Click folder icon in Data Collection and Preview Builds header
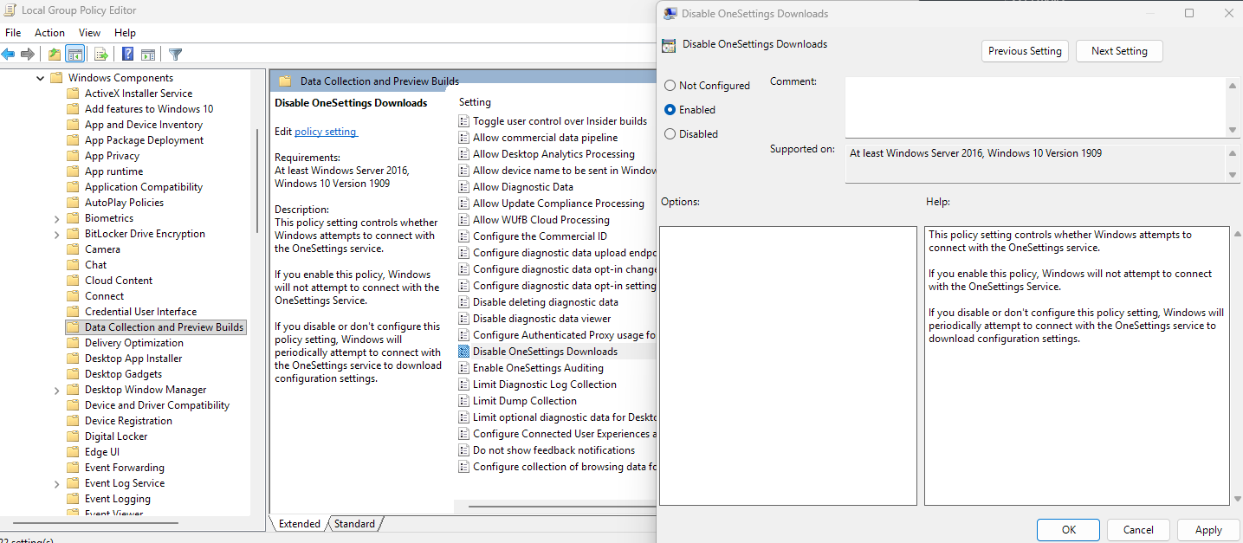 point(285,81)
